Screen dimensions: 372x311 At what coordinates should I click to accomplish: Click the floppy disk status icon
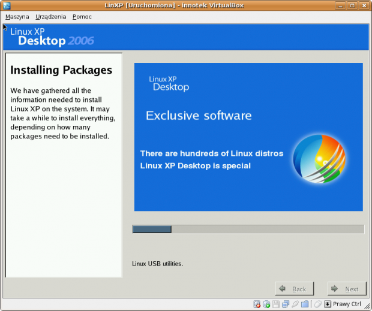[x=275, y=304]
